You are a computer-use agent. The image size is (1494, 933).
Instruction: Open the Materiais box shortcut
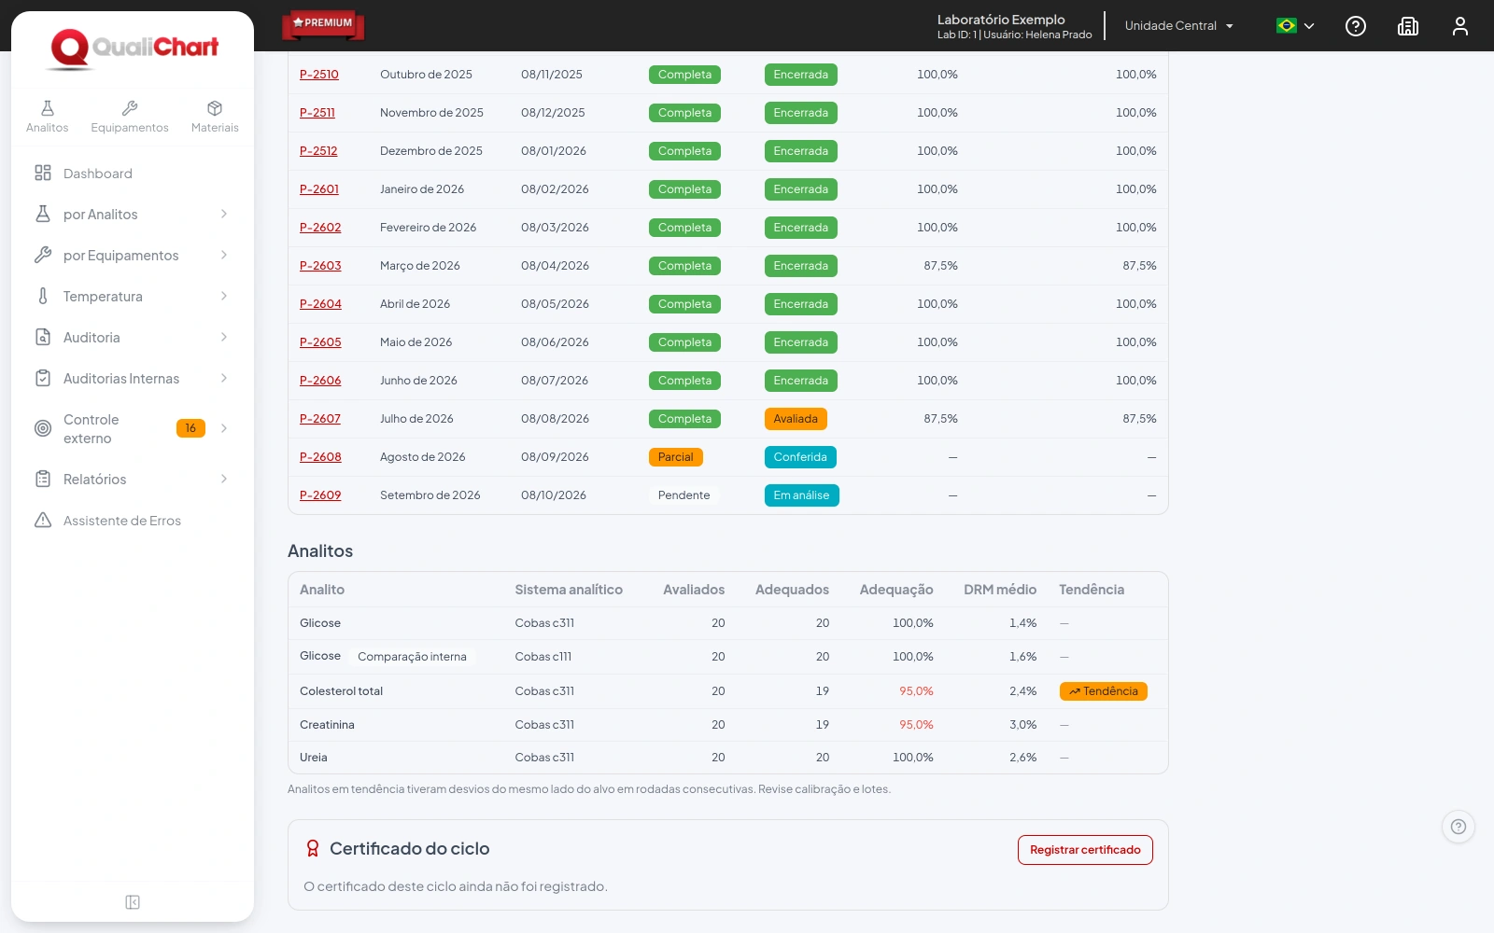pyautogui.click(x=215, y=117)
